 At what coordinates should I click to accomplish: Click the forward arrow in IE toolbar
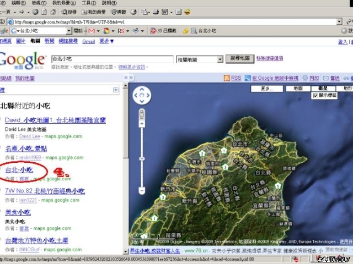pos(22,12)
